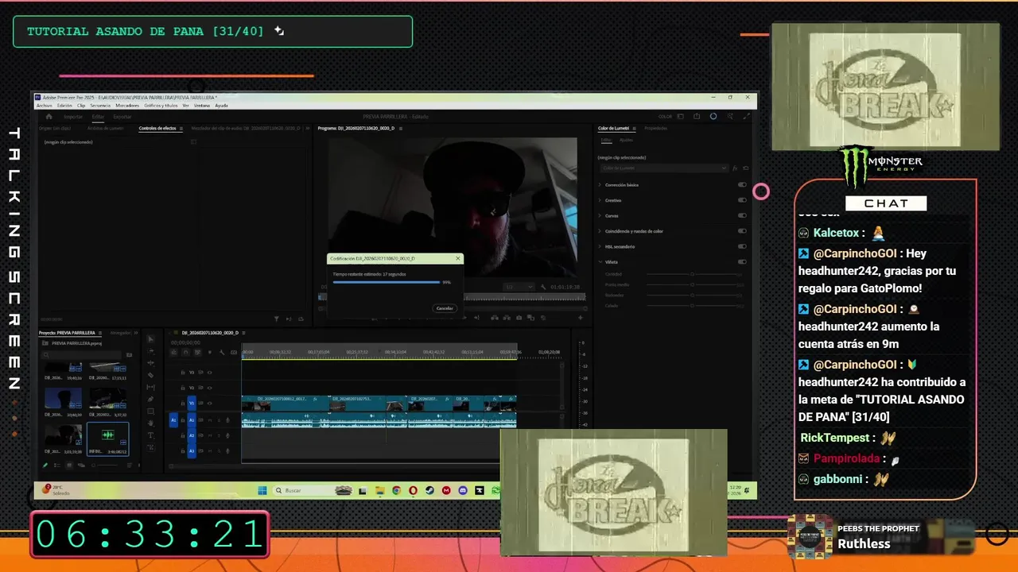This screenshot has height=572, width=1018.
Task: Open the Program monitor button editor plus
Action: (580, 318)
